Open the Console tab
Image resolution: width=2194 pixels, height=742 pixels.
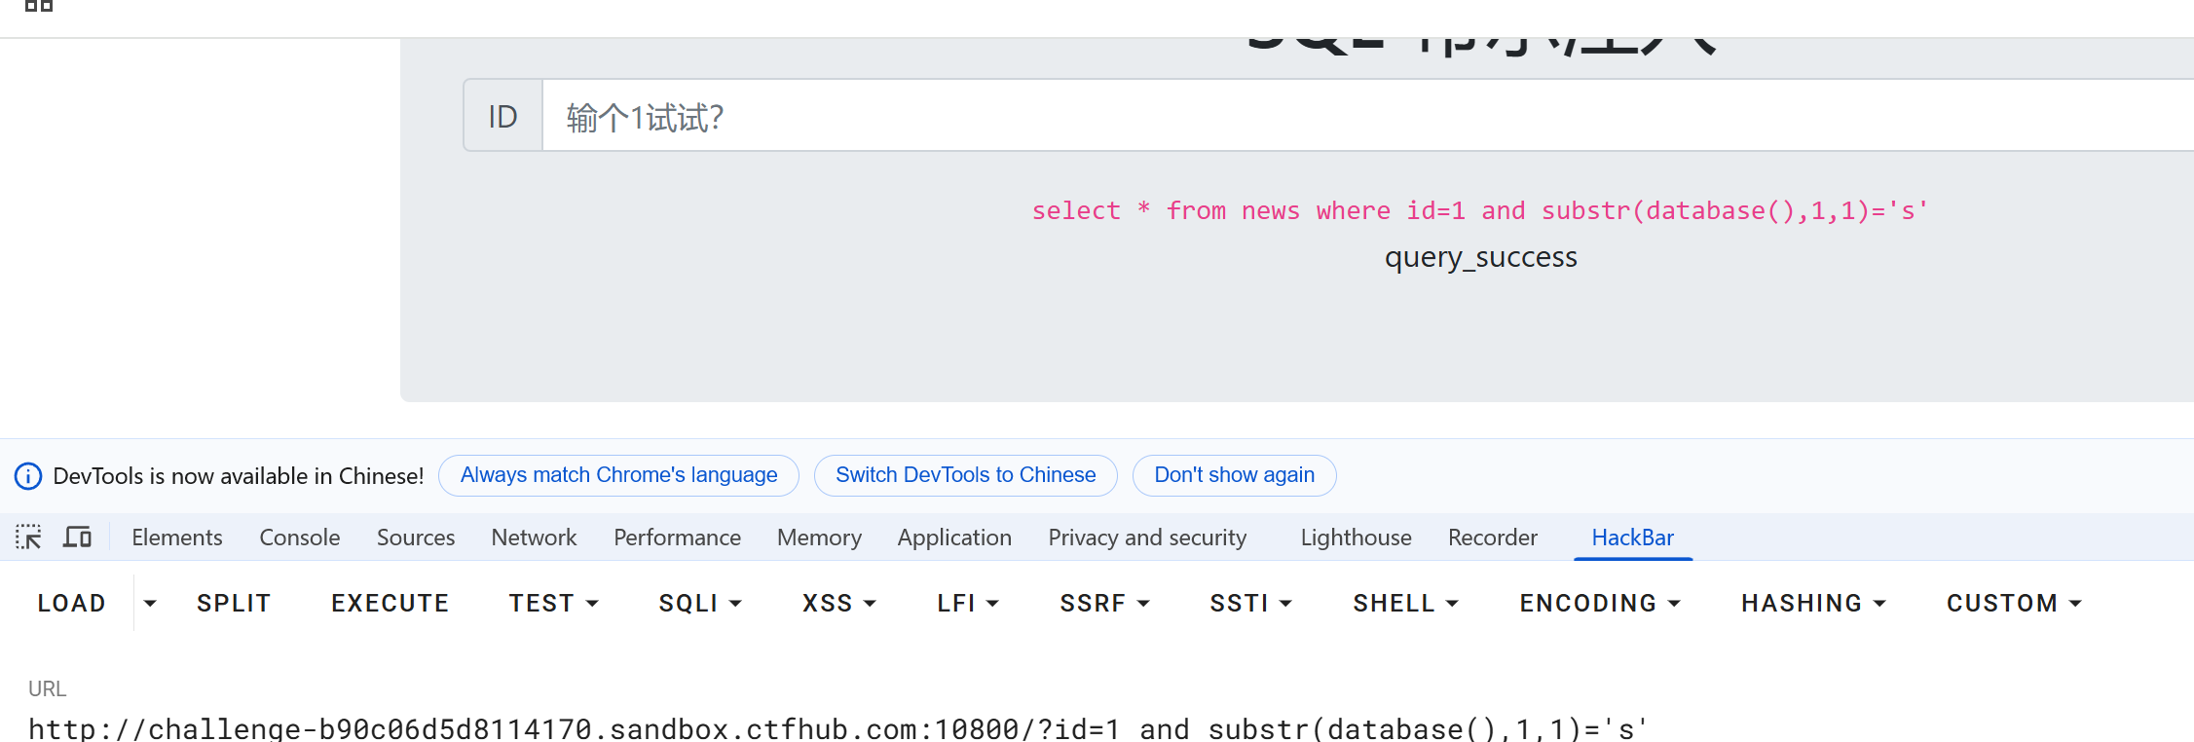299,538
